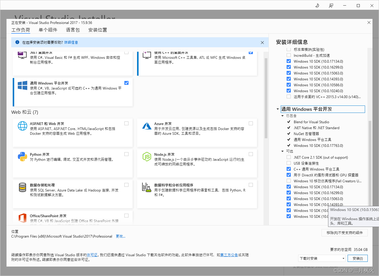The height and width of the screenshot is (276, 379).
Task: Open the 详细信息 help link
Action: (71, 43)
